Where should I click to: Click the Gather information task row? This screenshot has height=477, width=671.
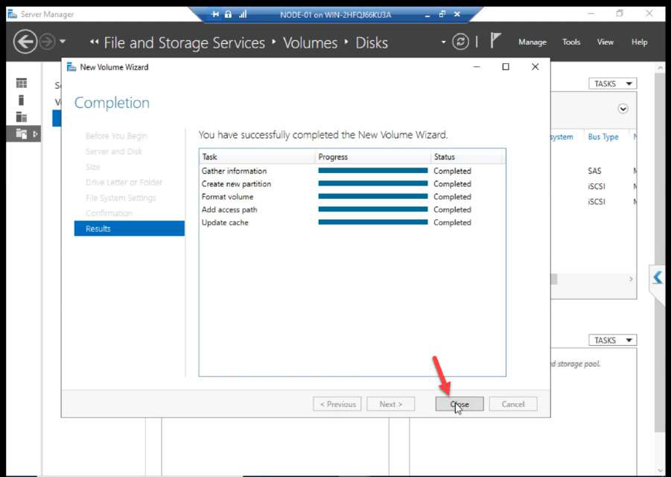(352, 171)
